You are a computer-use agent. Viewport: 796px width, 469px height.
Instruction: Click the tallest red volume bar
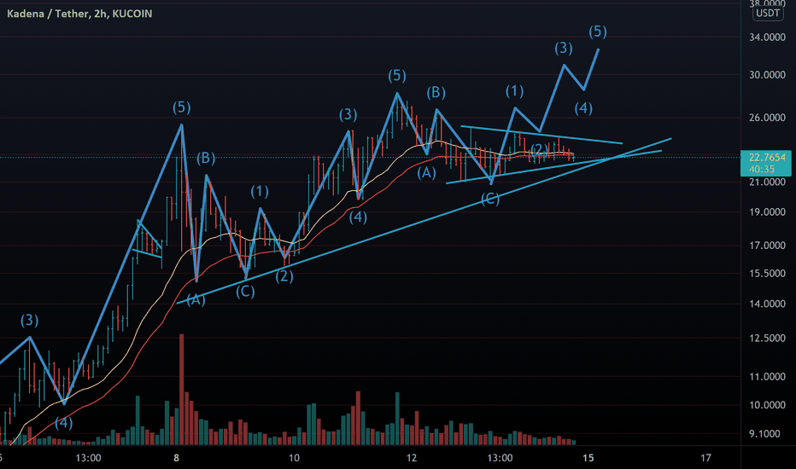[x=181, y=390]
